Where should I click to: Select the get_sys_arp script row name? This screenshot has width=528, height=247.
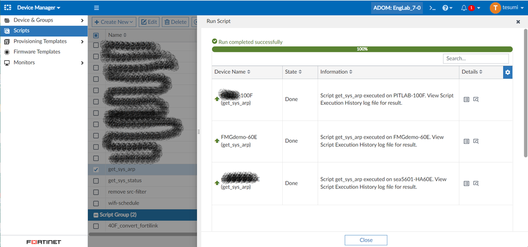tap(122, 169)
